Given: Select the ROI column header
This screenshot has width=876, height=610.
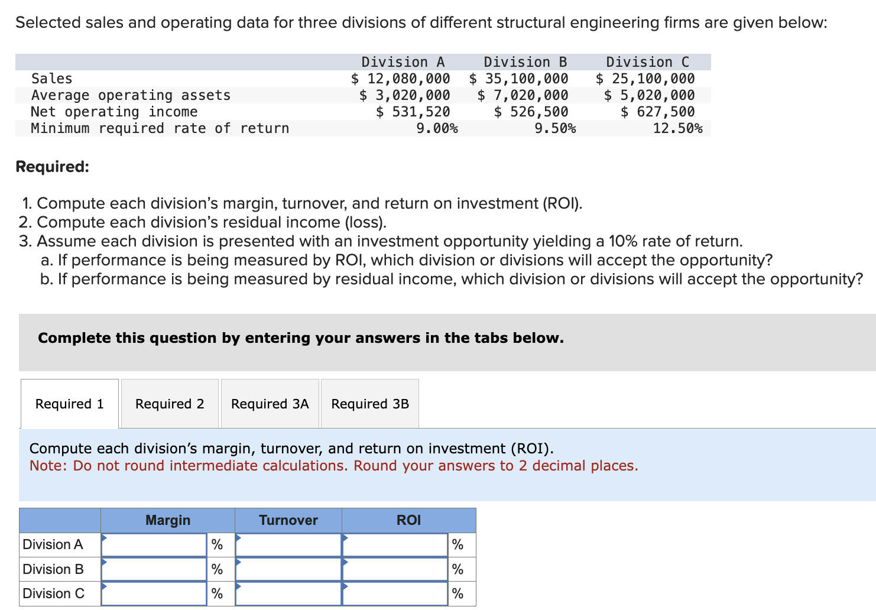Looking at the screenshot, I should pos(409,520).
